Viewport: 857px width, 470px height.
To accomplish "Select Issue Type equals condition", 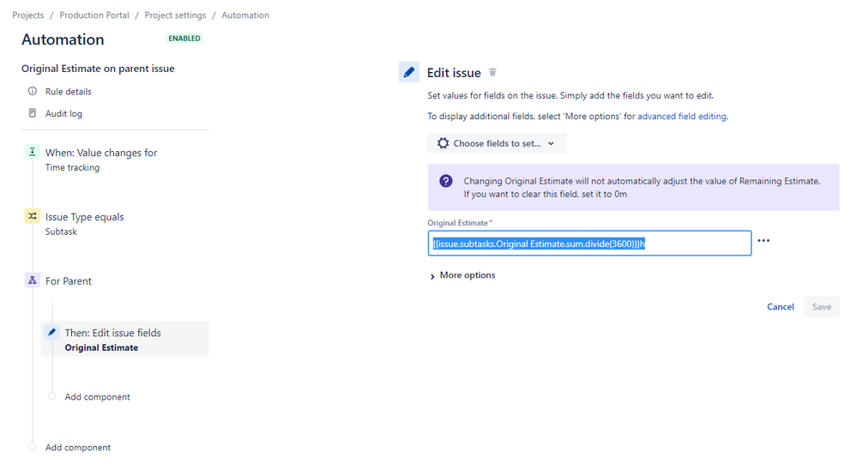I will coord(85,217).
